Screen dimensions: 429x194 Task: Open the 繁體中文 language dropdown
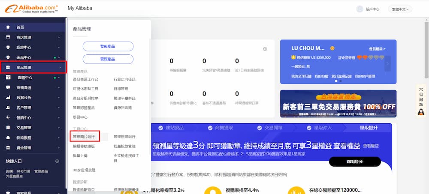click(x=400, y=9)
